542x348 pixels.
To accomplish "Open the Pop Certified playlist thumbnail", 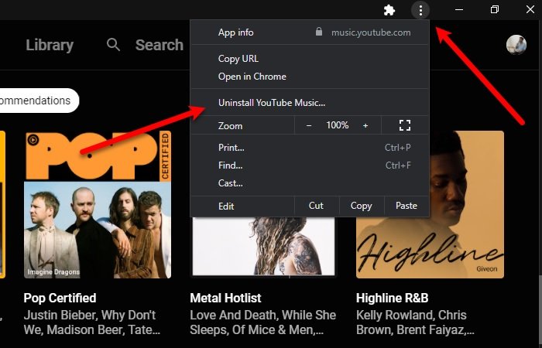I will pos(98,204).
